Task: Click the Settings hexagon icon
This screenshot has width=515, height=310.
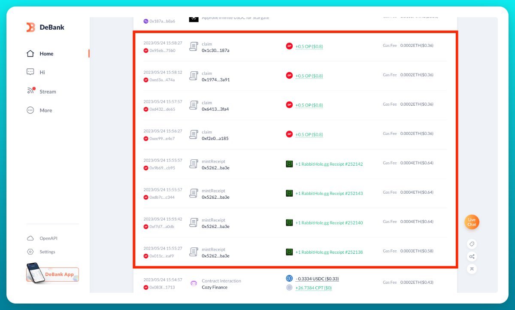Action: pyautogui.click(x=30, y=252)
